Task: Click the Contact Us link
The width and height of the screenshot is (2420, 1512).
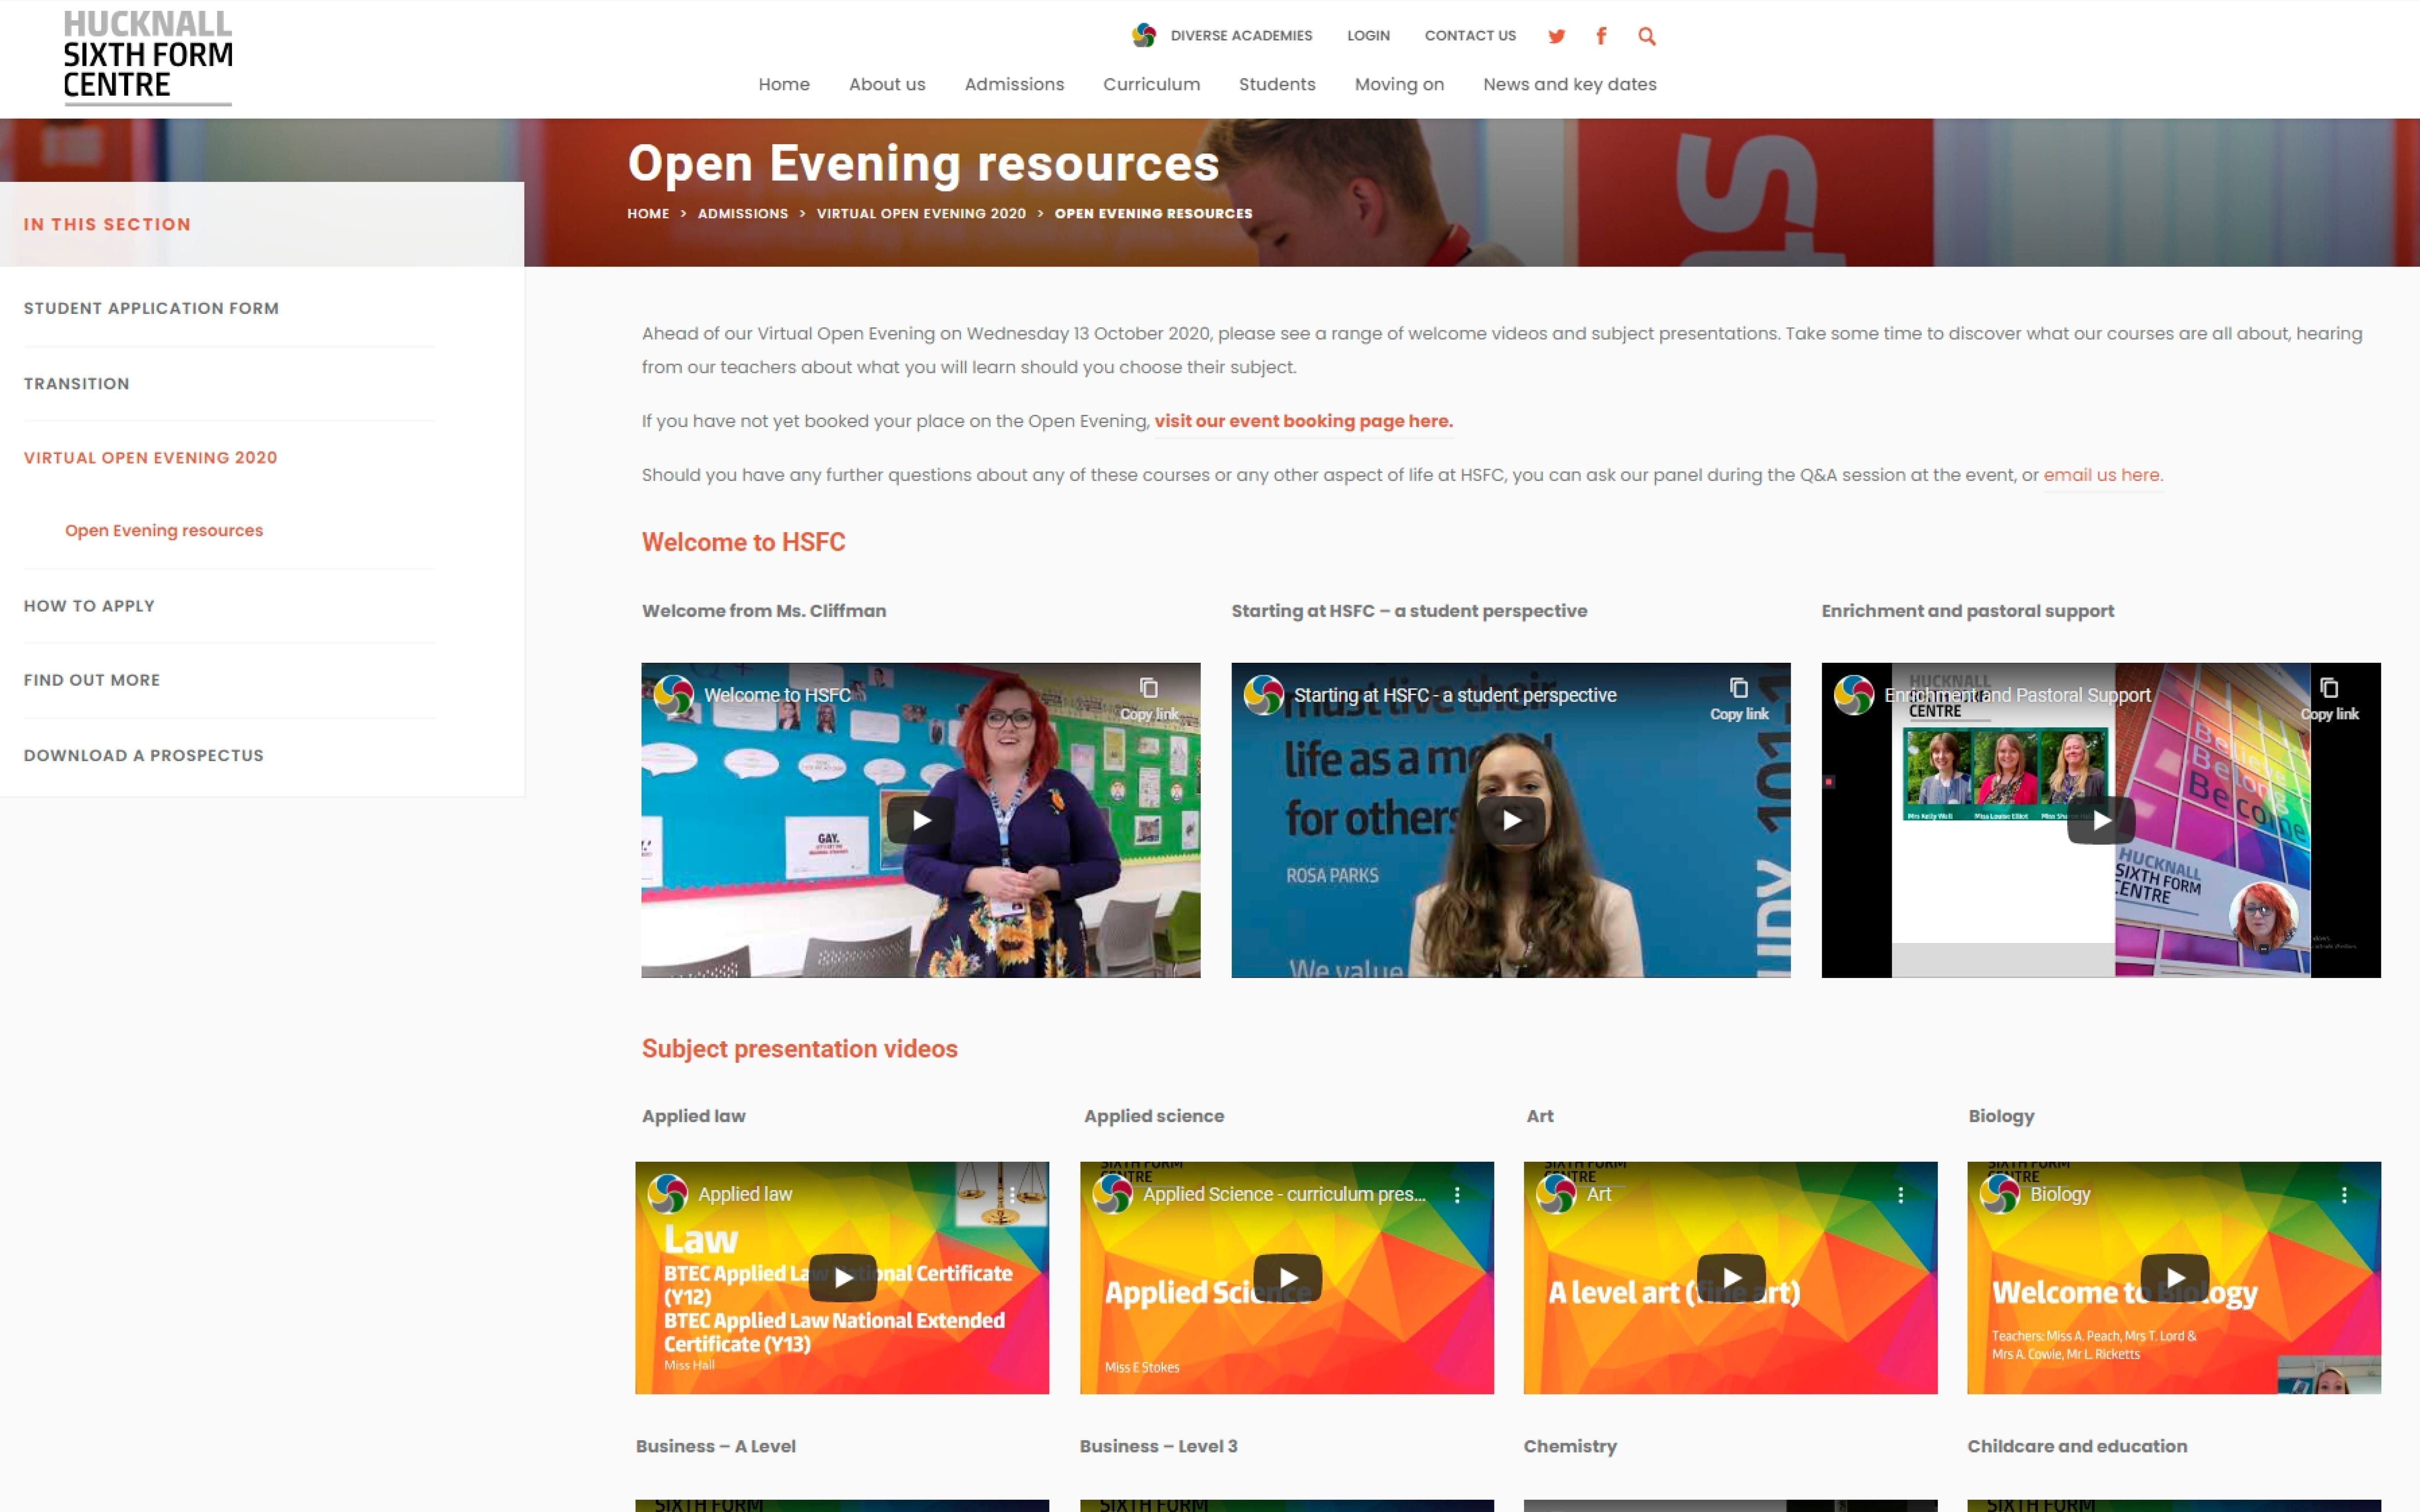Action: pyautogui.click(x=1470, y=35)
